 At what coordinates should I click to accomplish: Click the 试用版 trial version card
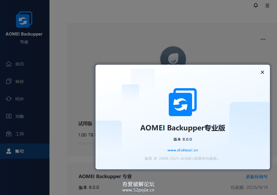pyautogui.click(x=85, y=123)
